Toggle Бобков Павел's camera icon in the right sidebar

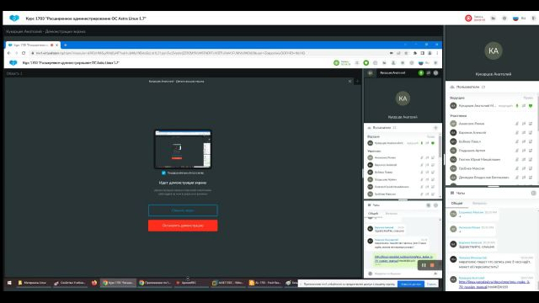(x=524, y=141)
